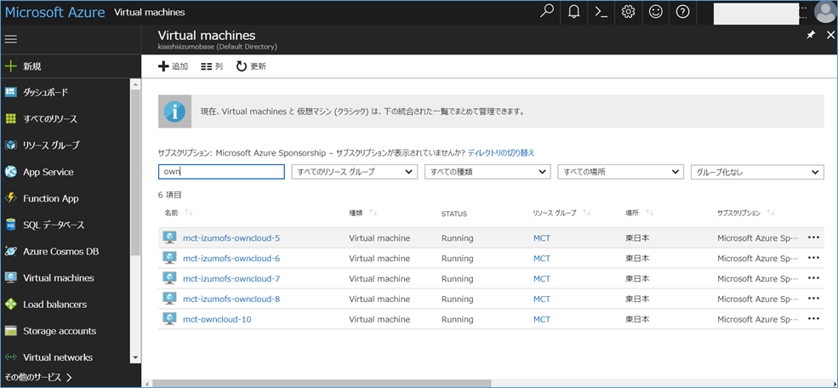Sort by the 名前 column header
Viewport: 838px width, 388px height.
click(172, 213)
